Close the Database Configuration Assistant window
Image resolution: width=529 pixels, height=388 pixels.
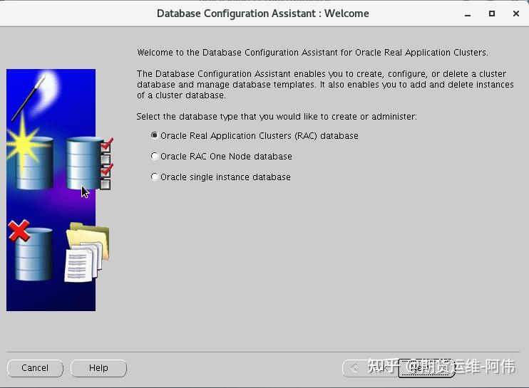pyautogui.click(x=516, y=14)
